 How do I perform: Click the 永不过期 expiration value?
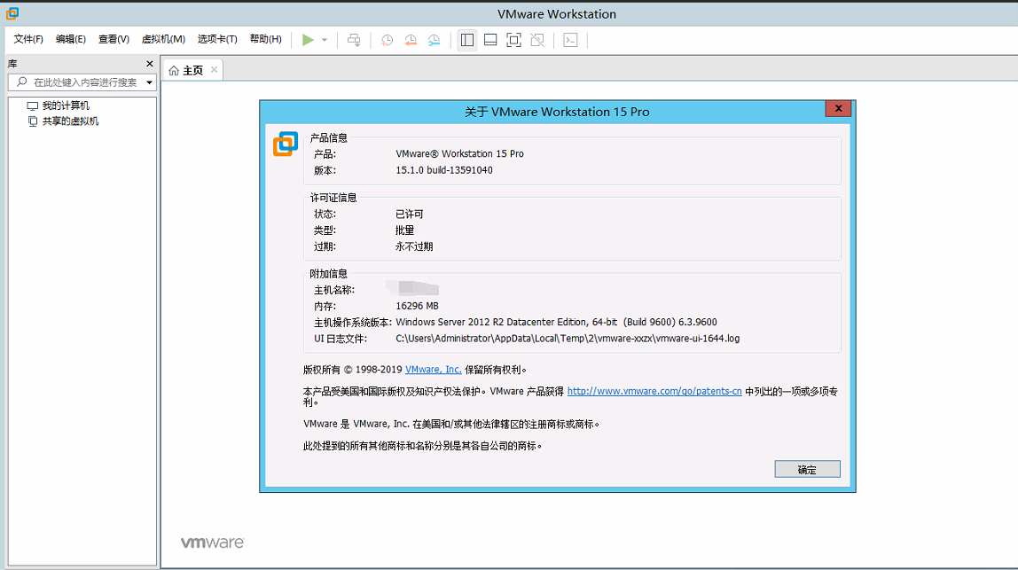point(414,246)
